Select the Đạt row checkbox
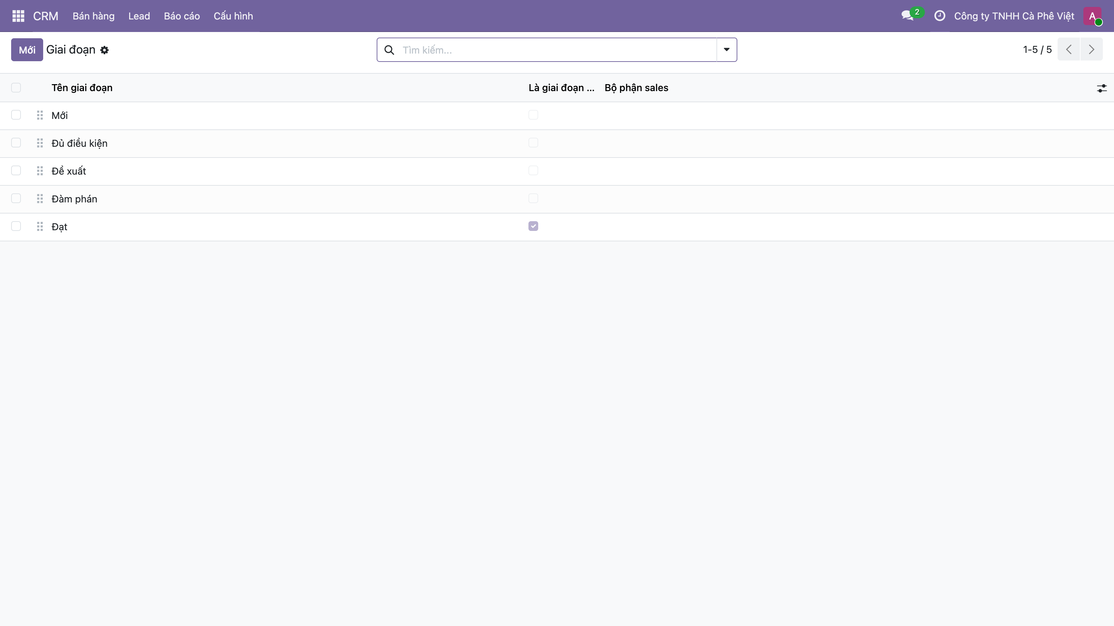Viewport: 1114px width, 626px height. [16, 226]
